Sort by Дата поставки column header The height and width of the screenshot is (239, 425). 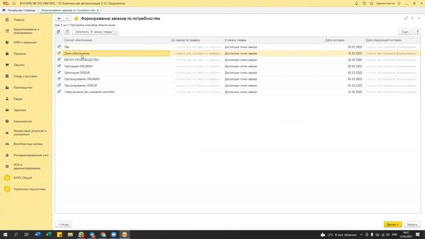click(x=335, y=40)
